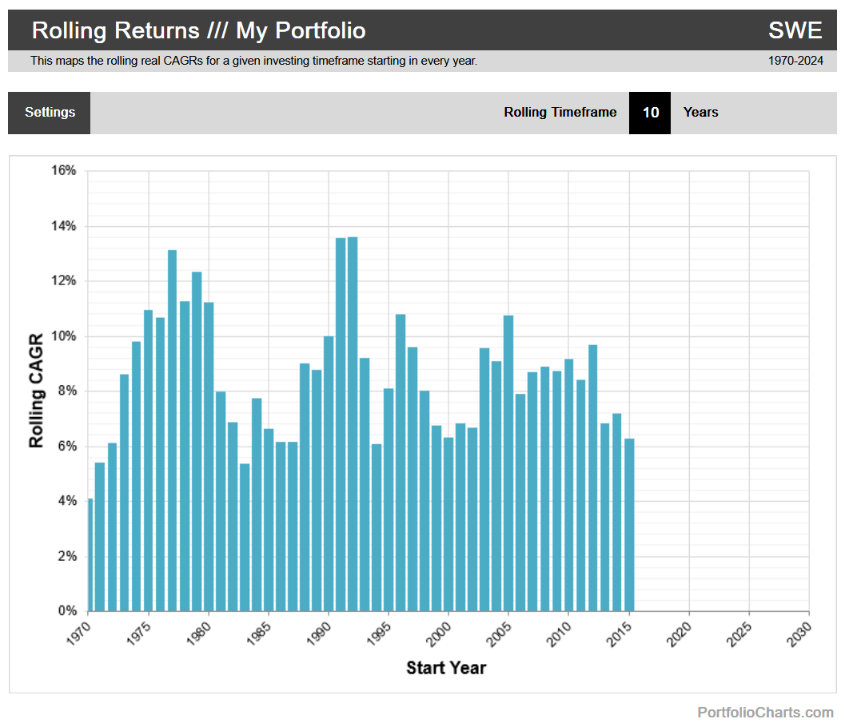Select the 1977 peak bar above 13%

172,431
